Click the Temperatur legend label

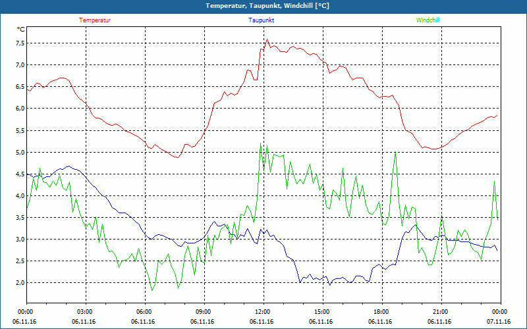coord(95,20)
